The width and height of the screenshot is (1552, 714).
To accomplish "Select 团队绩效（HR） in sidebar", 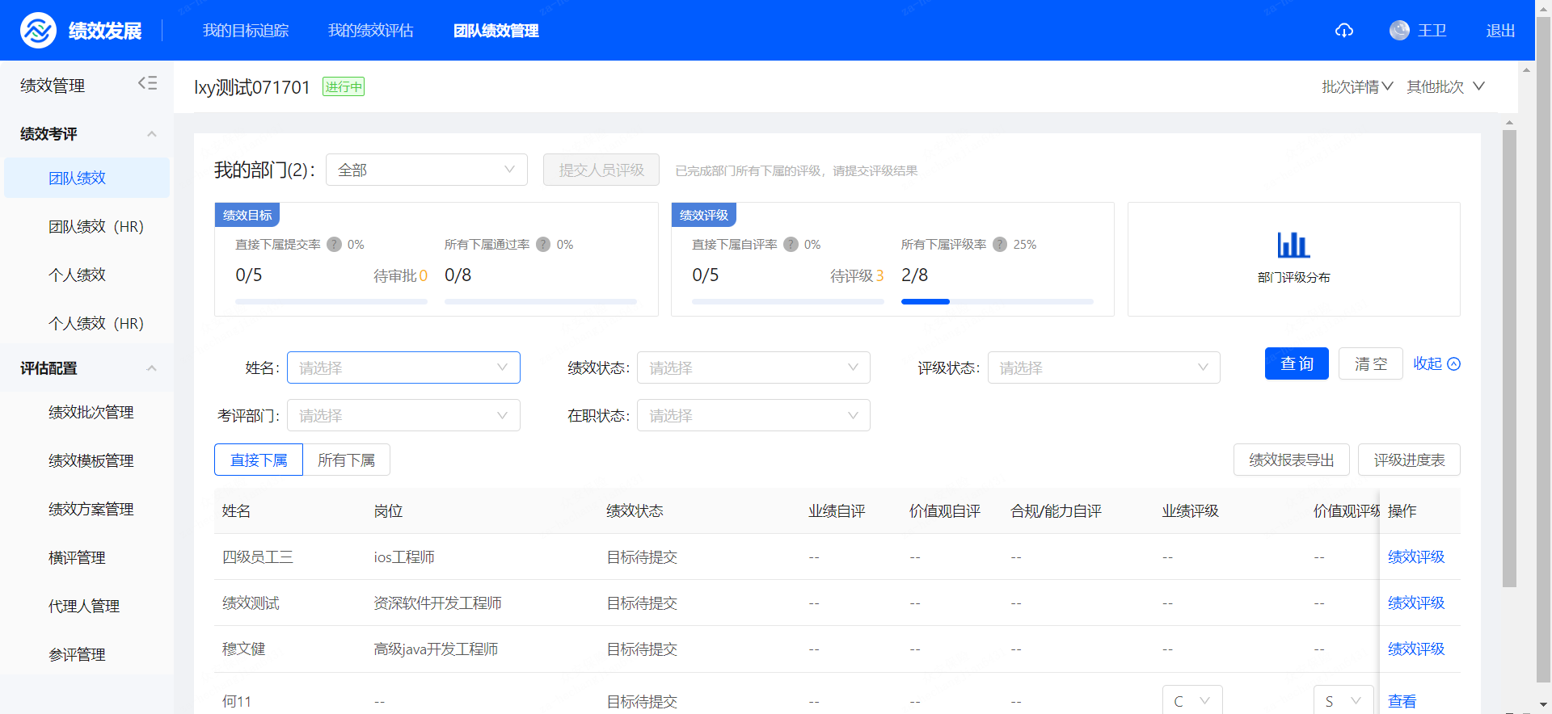I will [86, 226].
